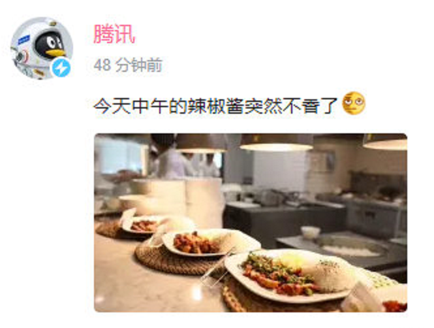Click the blue lightning verified badge
The image size is (434, 328).
[x=61, y=68]
